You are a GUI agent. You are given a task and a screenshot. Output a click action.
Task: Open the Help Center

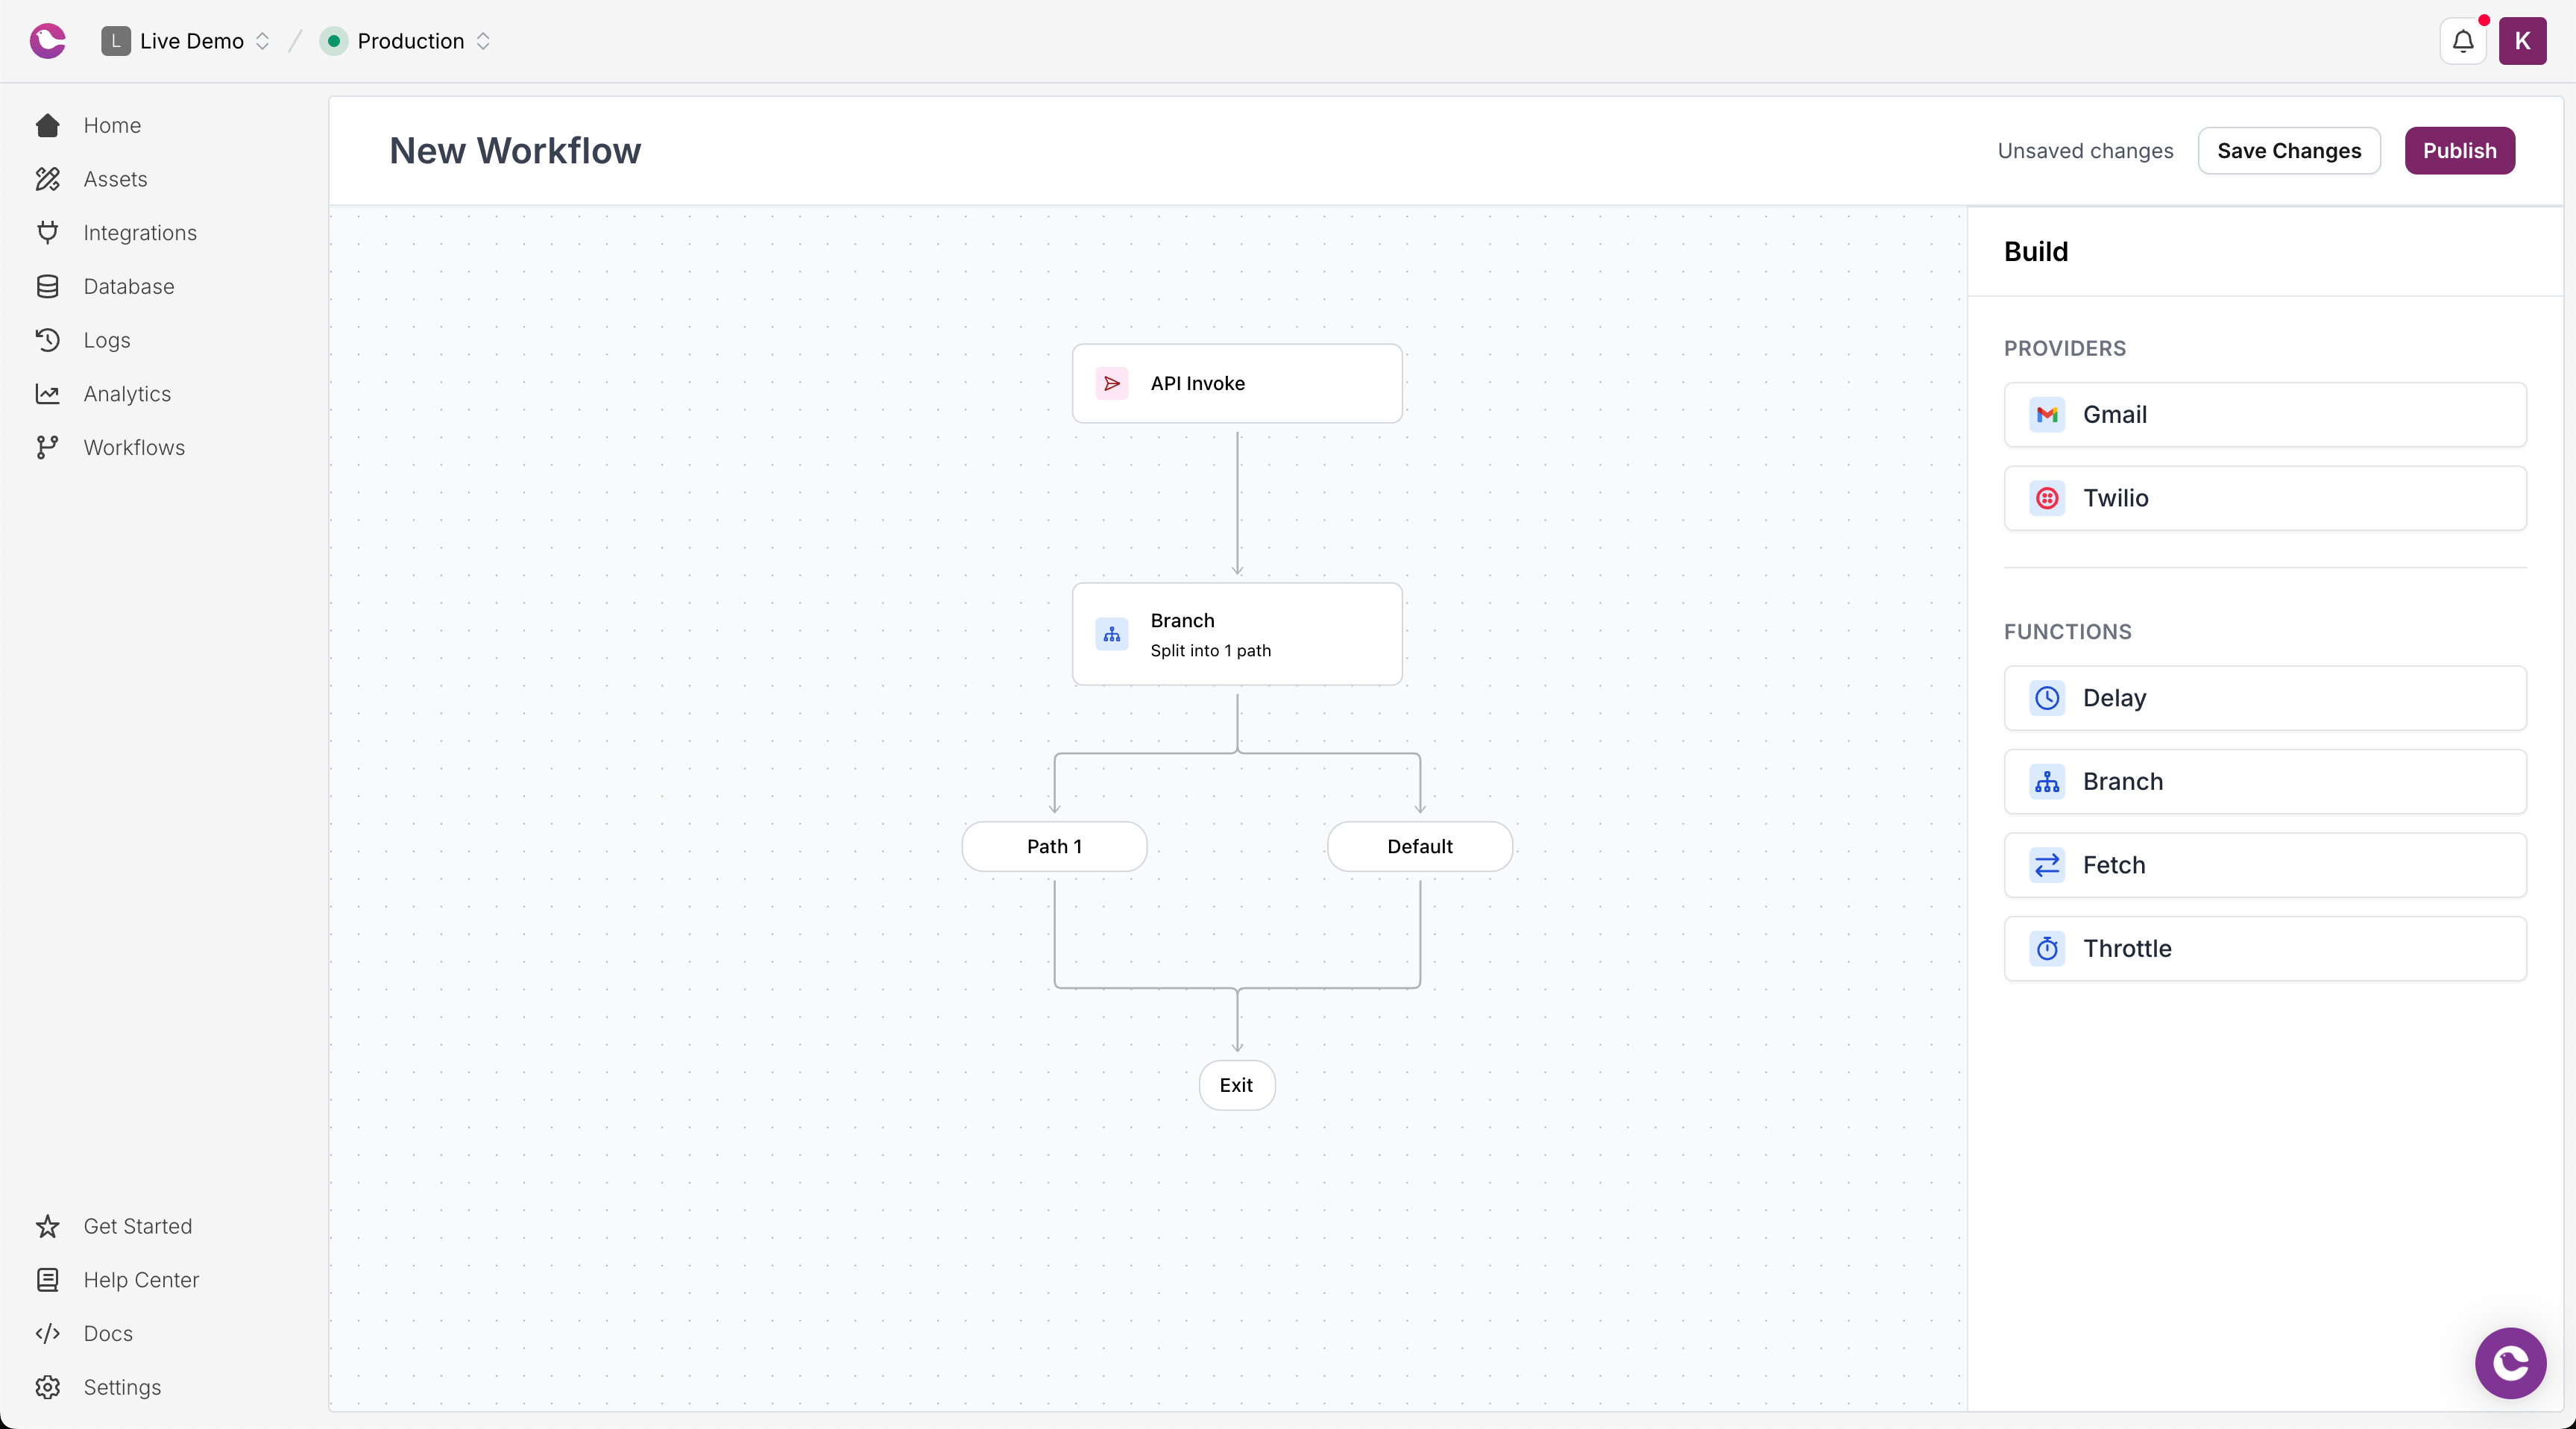141,1280
